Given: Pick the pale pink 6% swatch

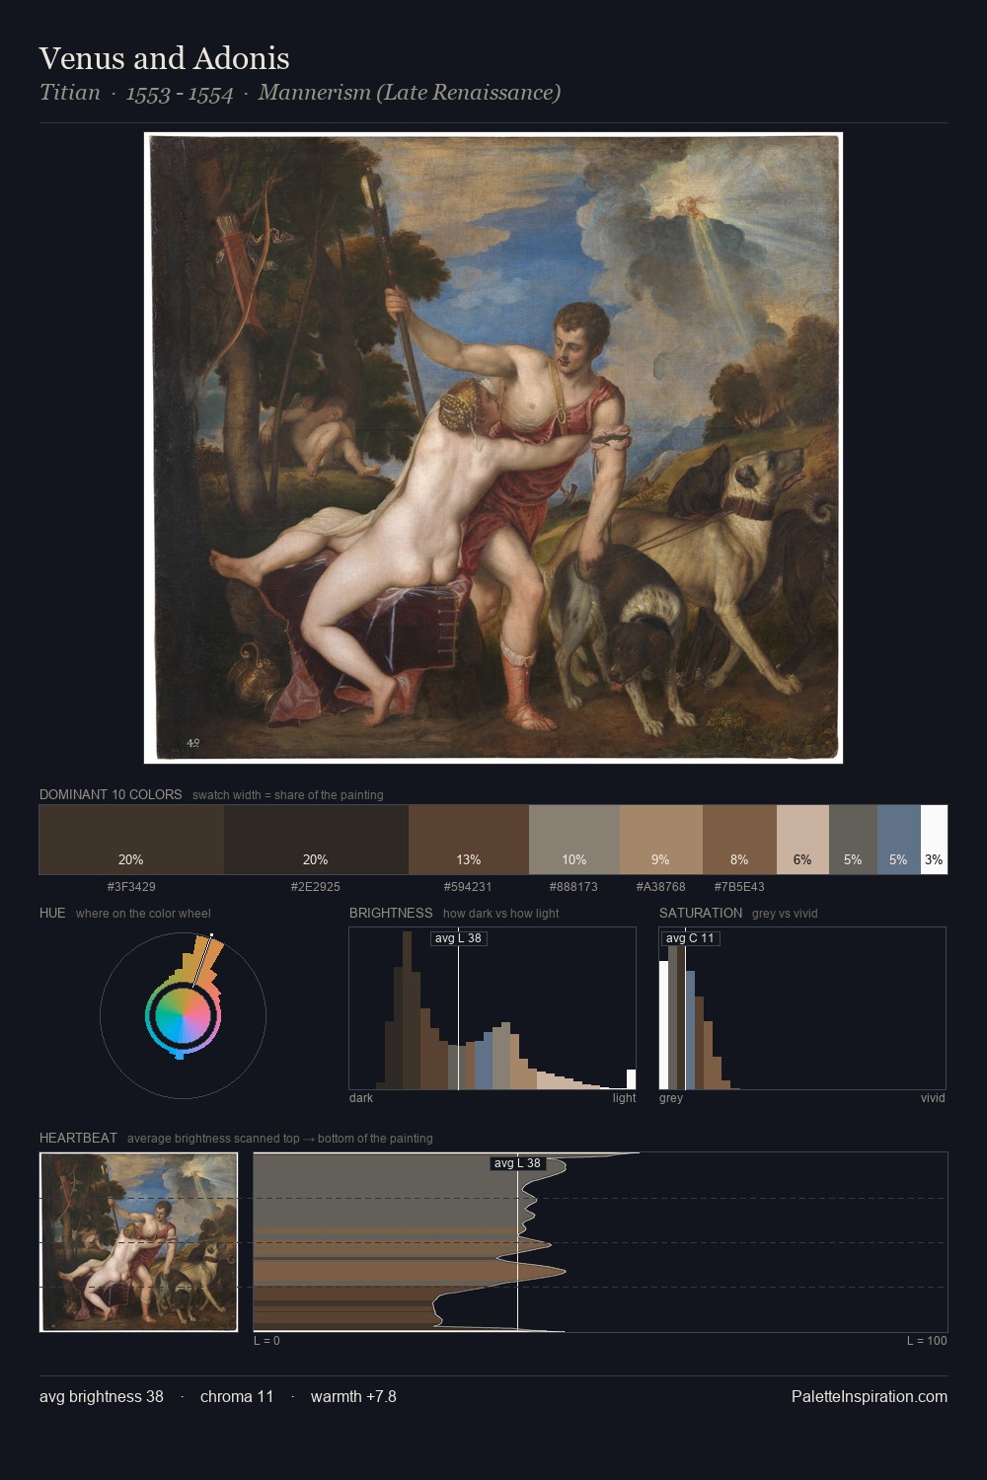Looking at the screenshot, I should coord(802,840).
